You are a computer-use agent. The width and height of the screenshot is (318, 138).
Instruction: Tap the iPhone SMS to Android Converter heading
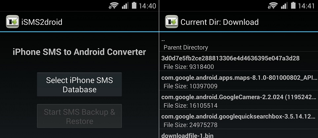[79, 52]
